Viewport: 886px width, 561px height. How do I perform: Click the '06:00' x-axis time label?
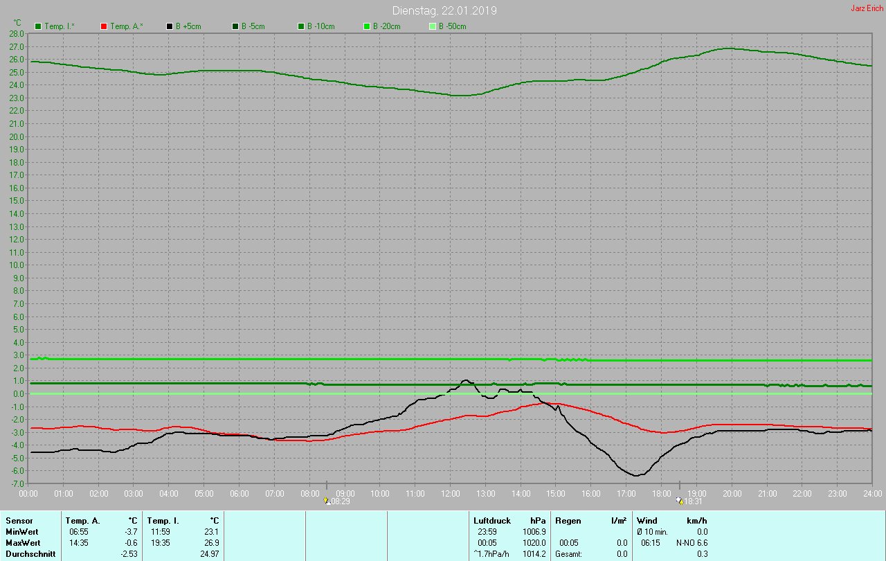239,494
